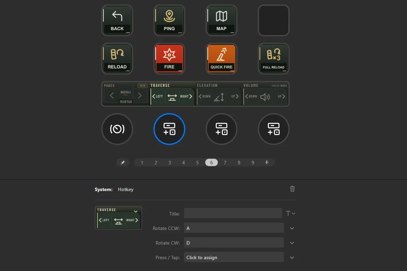Click MENU MORTAR on the touch strip
407x271 pixels.
click(x=126, y=96)
